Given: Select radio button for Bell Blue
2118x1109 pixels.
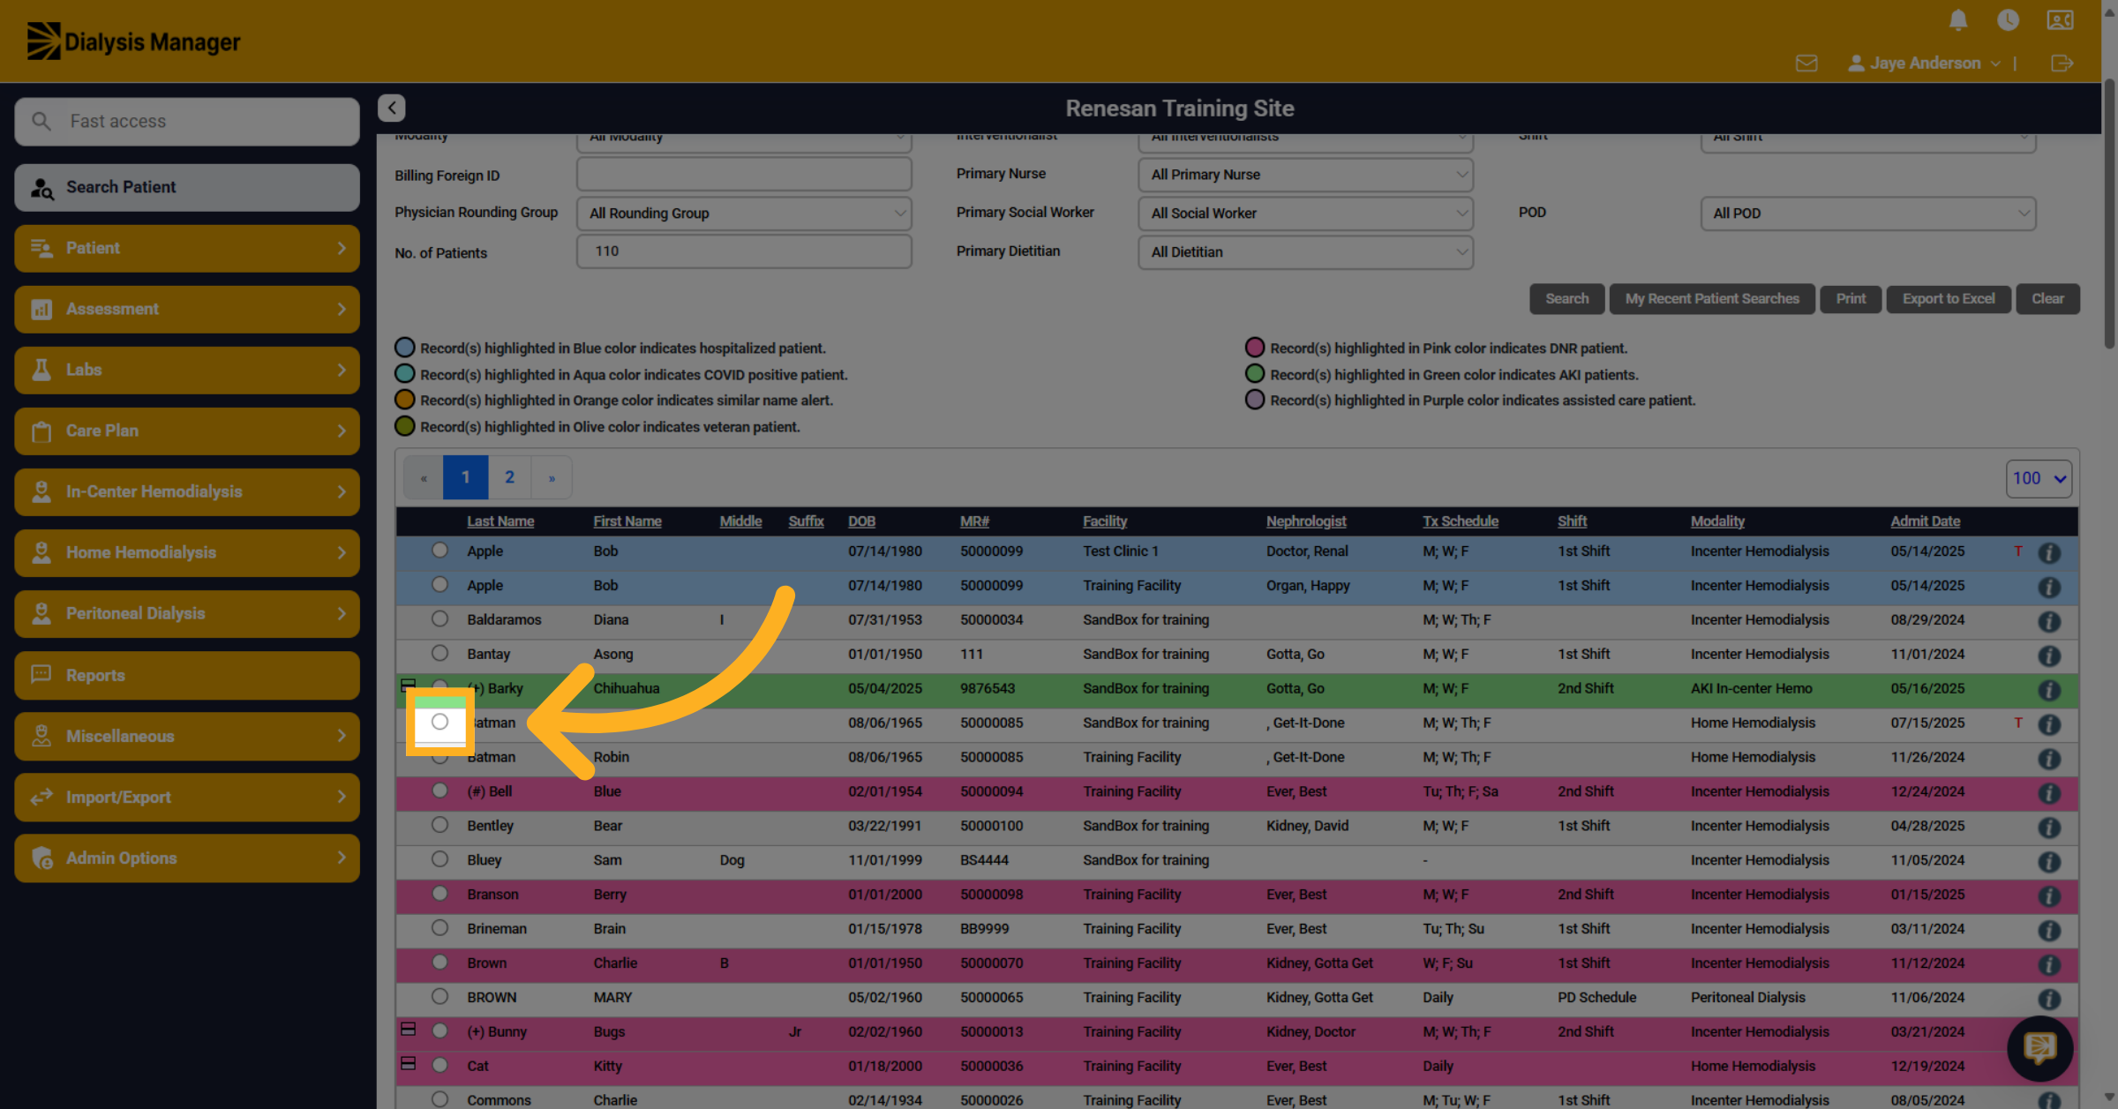Looking at the screenshot, I should coord(439,791).
